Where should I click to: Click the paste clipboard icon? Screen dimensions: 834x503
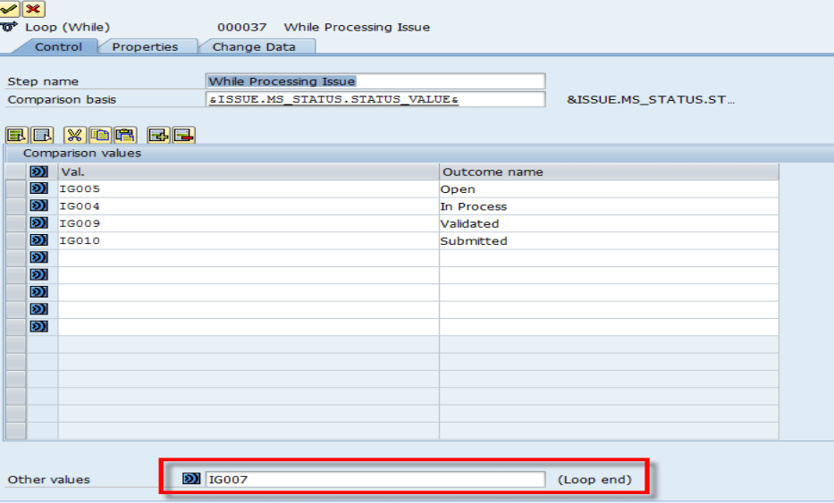click(x=125, y=135)
